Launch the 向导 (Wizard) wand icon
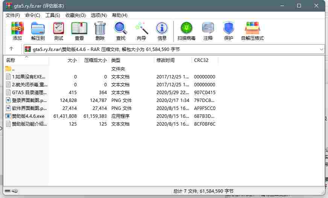Screen dimensions: 328x198 pyautogui.click(x=141, y=28)
